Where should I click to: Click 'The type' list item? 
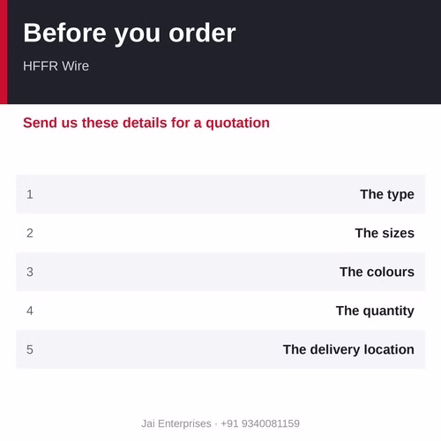point(387,195)
